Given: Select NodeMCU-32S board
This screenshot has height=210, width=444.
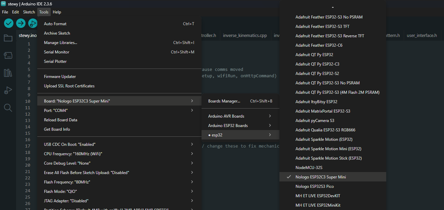Looking at the screenshot, I should (333, 168).
